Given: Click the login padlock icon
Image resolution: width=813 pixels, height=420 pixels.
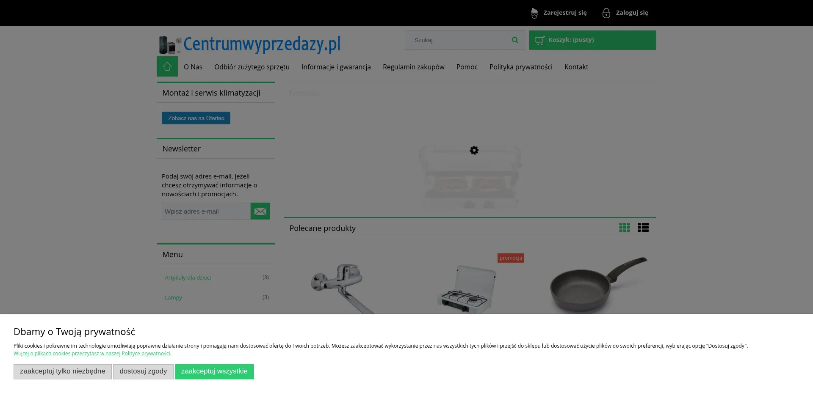Looking at the screenshot, I should [606, 13].
